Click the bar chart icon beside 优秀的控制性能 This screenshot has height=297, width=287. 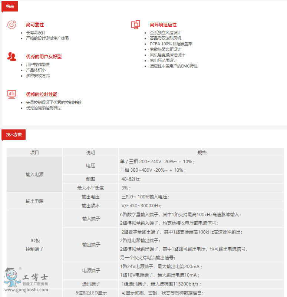coord(12,94)
